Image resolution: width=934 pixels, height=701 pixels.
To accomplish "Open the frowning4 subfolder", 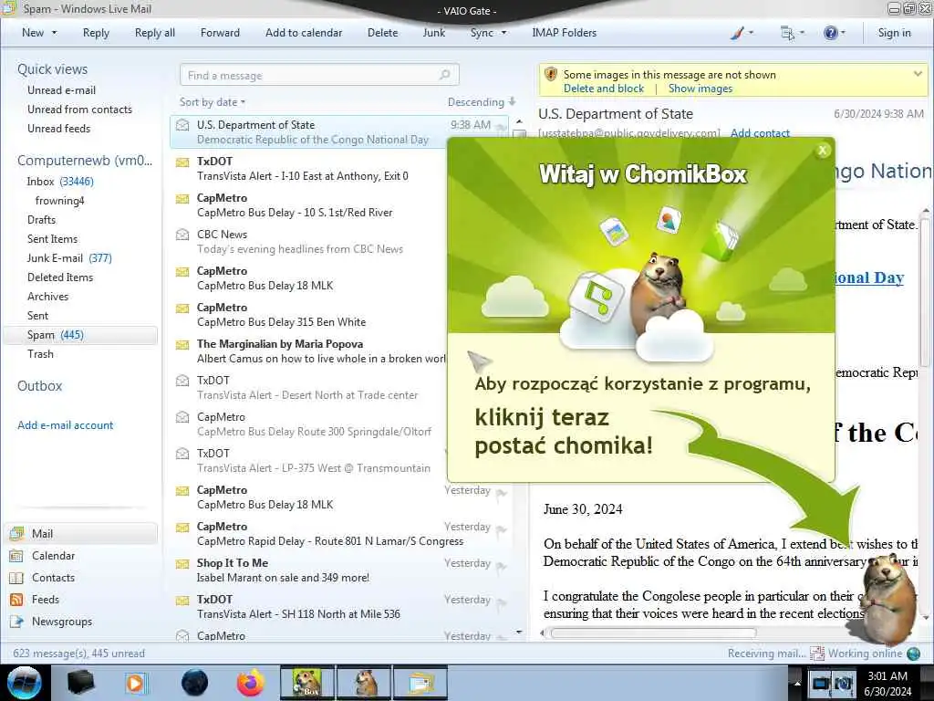I will tap(59, 200).
